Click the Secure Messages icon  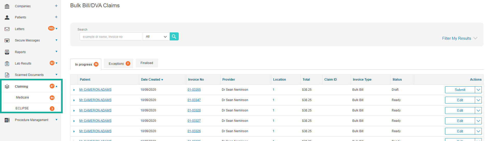click(7, 40)
